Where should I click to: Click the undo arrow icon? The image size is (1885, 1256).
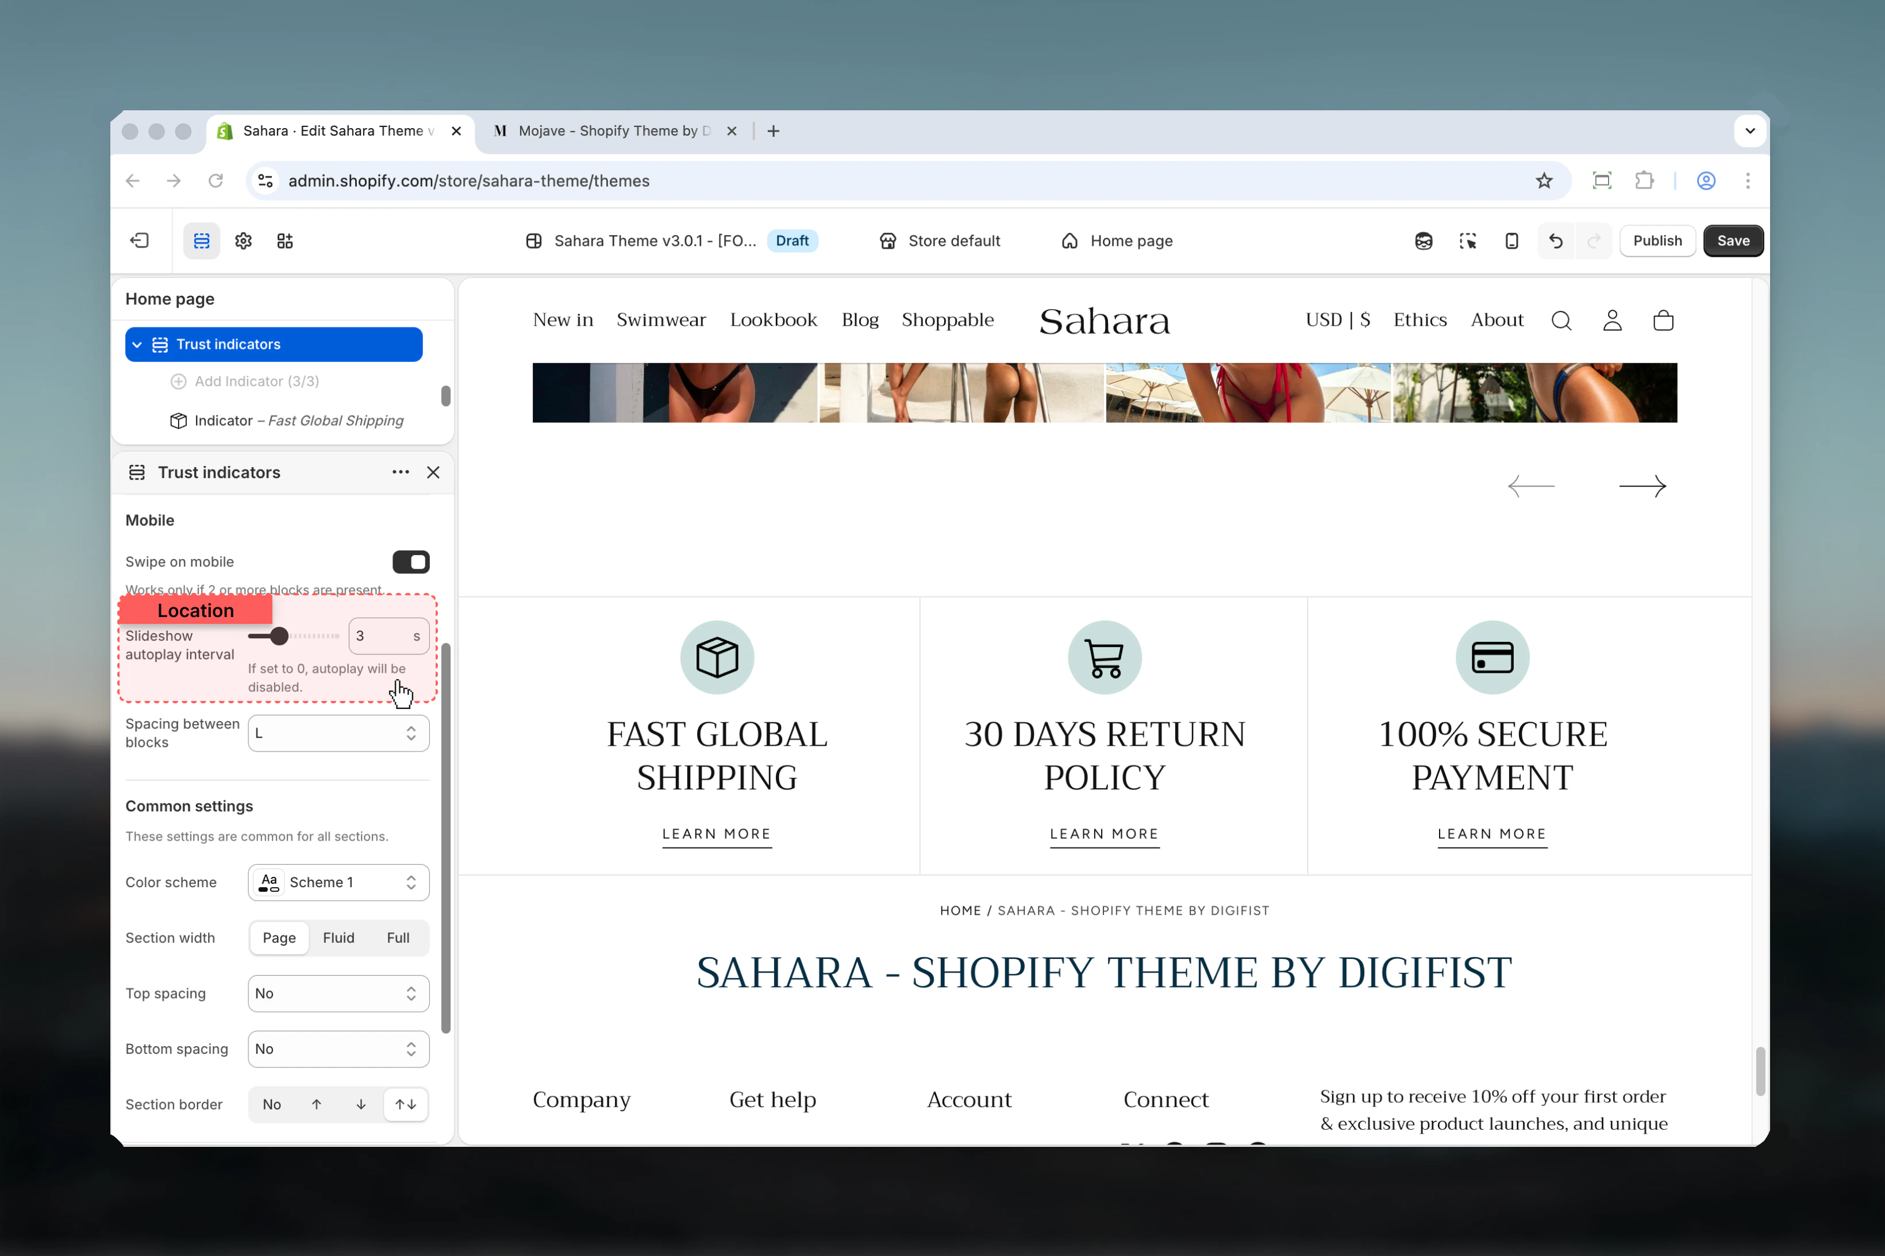1556,240
